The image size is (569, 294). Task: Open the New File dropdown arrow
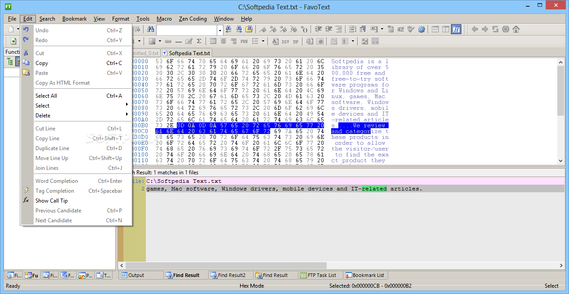[x=18, y=29]
